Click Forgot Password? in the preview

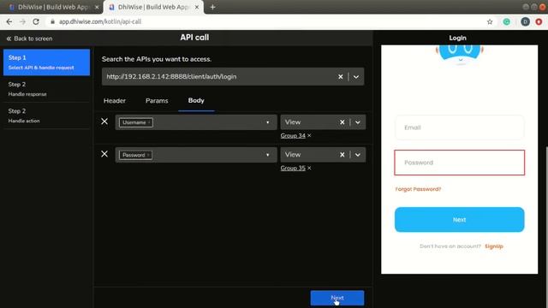click(x=418, y=189)
